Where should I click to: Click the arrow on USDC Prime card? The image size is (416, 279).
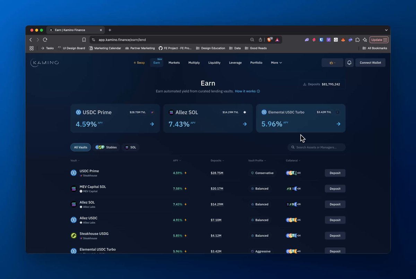(x=152, y=124)
